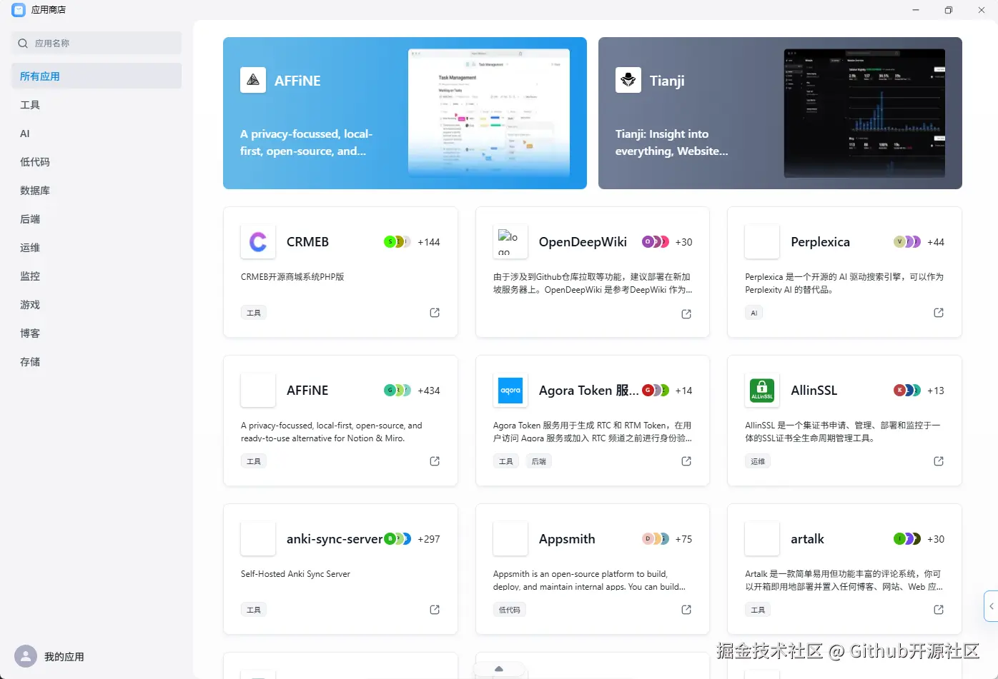This screenshot has height=679, width=998.
Task: Click the OpenDeepWiki app title
Action: [583, 242]
